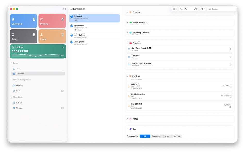Viewport: 245px width, 153px height.
Task: Click the Notes section pencil icon
Action: click(x=130, y=119)
